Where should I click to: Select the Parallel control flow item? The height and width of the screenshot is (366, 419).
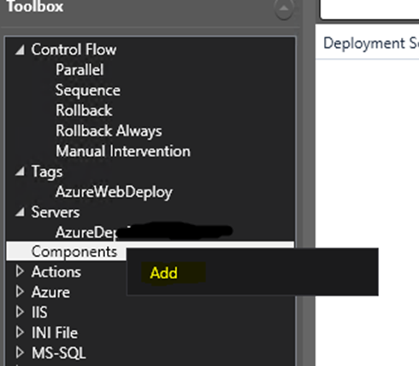point(80,70)
